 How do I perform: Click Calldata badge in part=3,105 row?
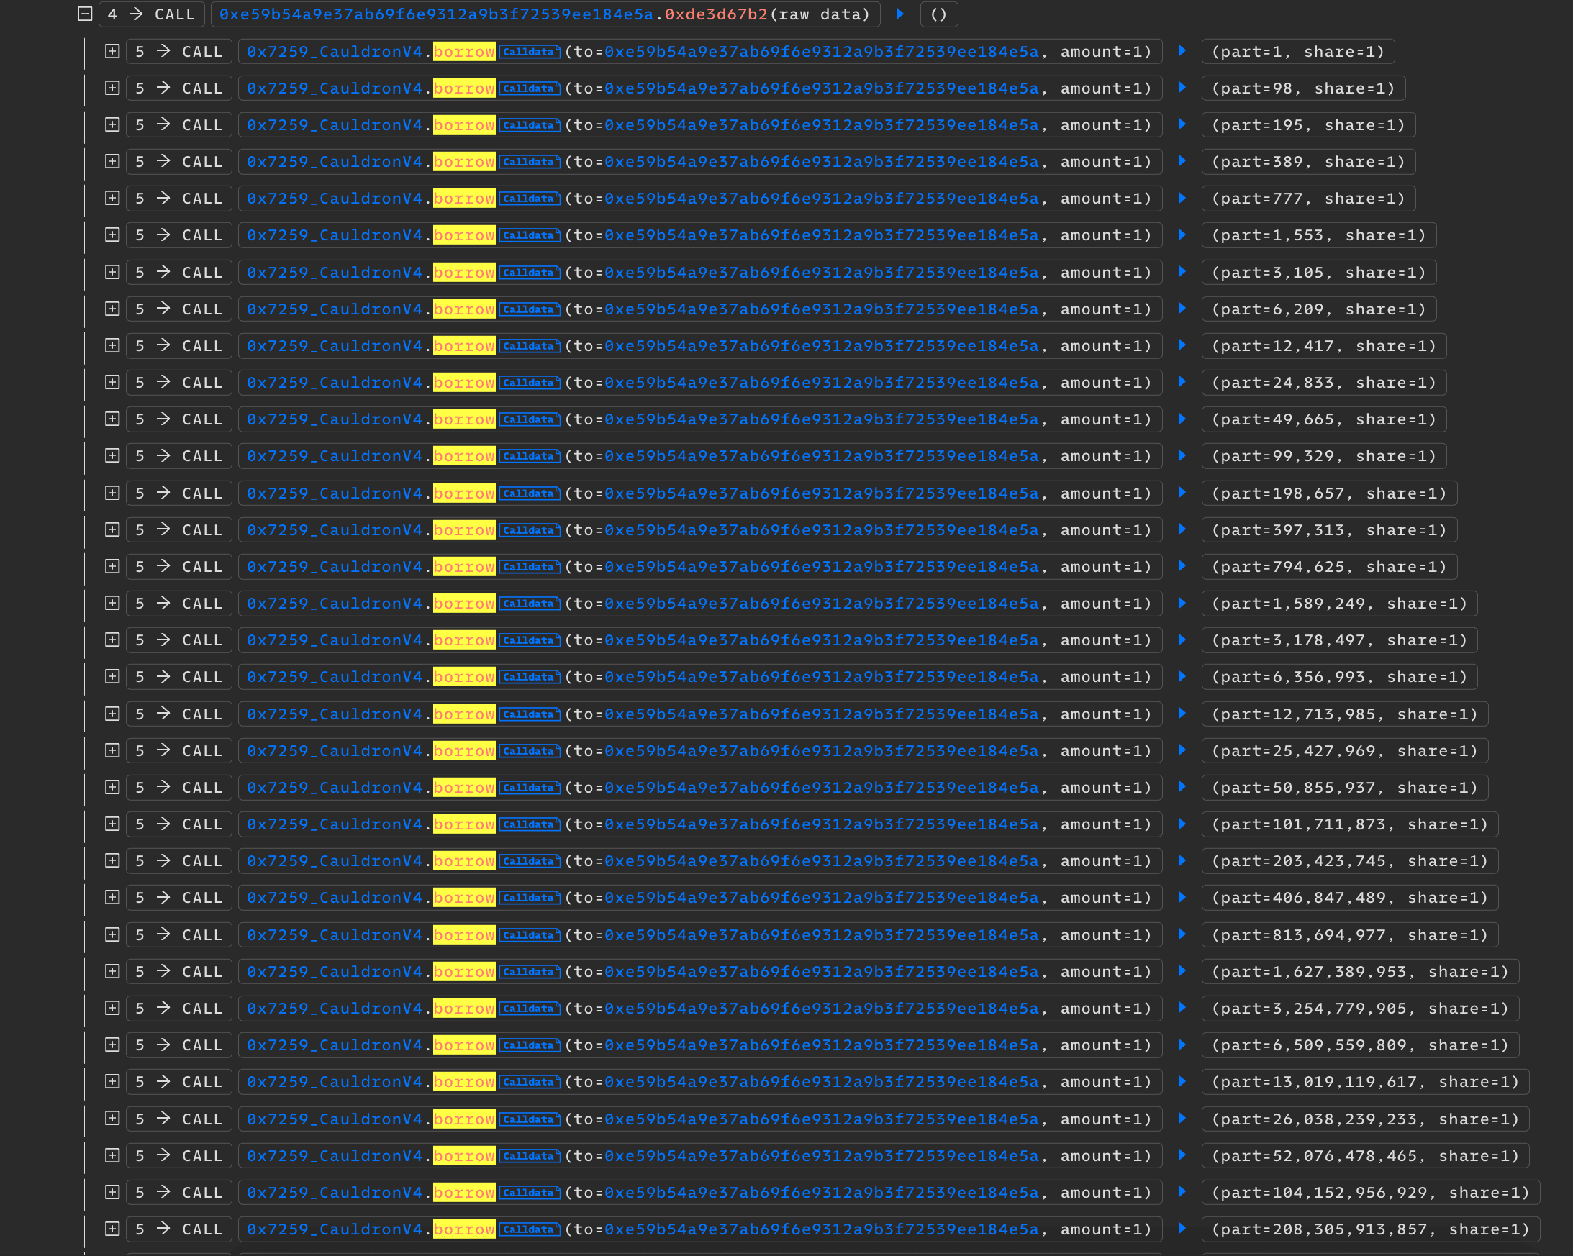(x=530, y=272)
